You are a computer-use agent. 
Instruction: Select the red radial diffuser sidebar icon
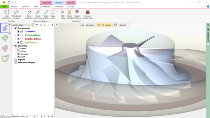coord(5,48)
